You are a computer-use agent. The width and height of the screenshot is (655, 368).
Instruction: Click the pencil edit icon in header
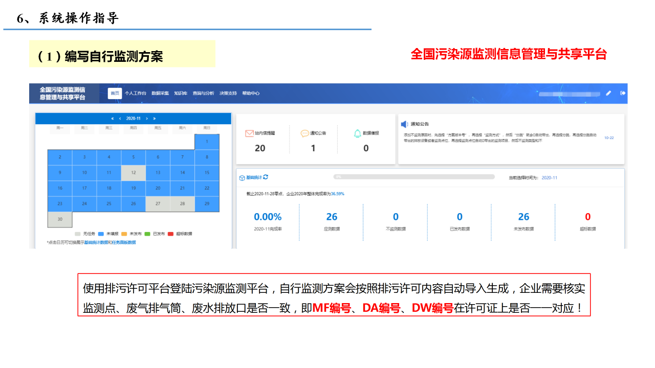[608, 93]
